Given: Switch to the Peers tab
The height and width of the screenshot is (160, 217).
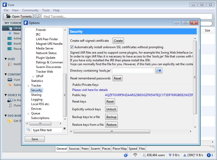Looking at the screenshot, I should point(85,149).
